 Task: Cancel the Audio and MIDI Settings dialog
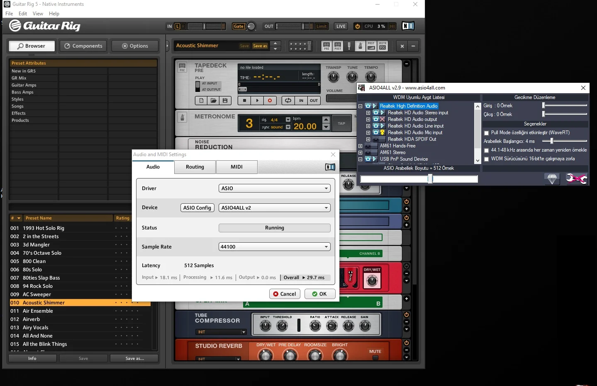(x=285, y=294)
